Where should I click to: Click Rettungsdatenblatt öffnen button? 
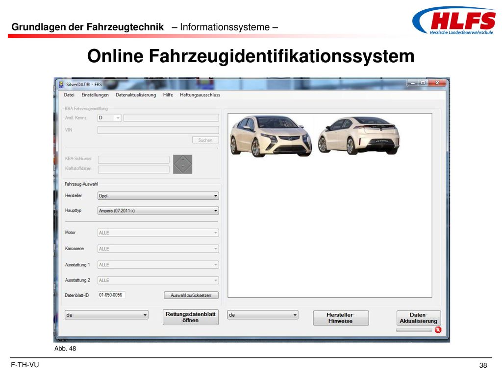click(x=191, y=317)
